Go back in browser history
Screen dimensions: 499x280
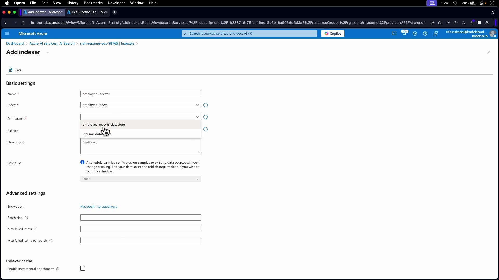point(5,23)
